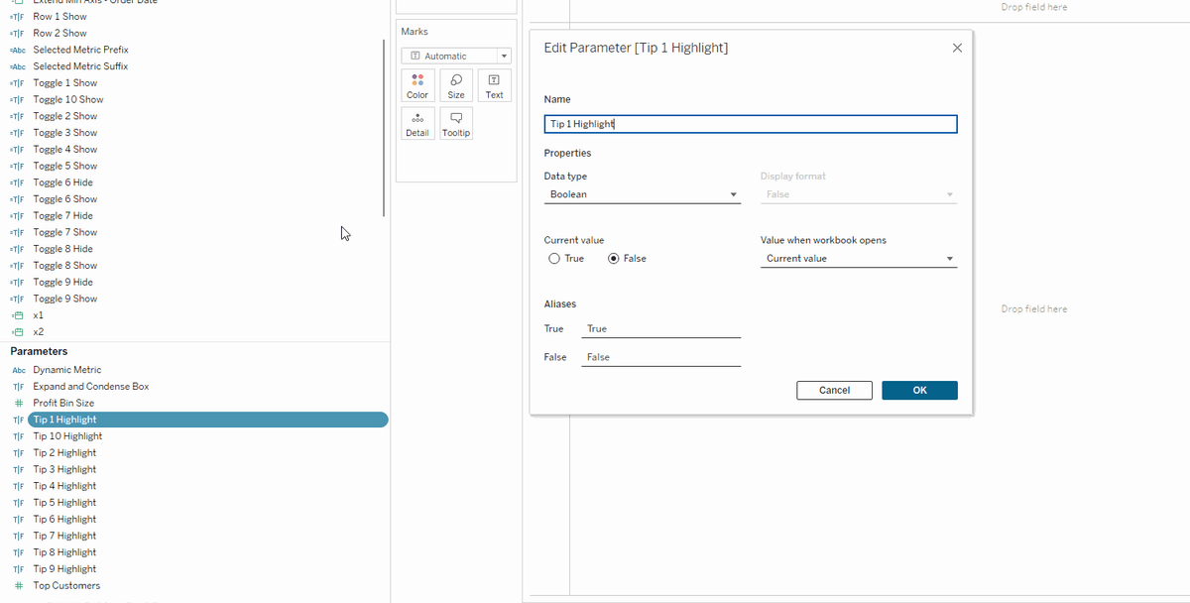Image resolution: width=1190 pixels, height=603 pixels.
Task: Click the T|F icon beside Row 1 Show
Action: [x=17, y=17]
